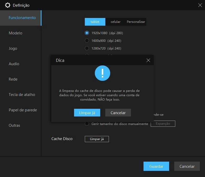Image resolution: width=205 pixels, height=177 pixels.
Task: Select the Tecla de atalho section
Action: [x=22, y=94]
